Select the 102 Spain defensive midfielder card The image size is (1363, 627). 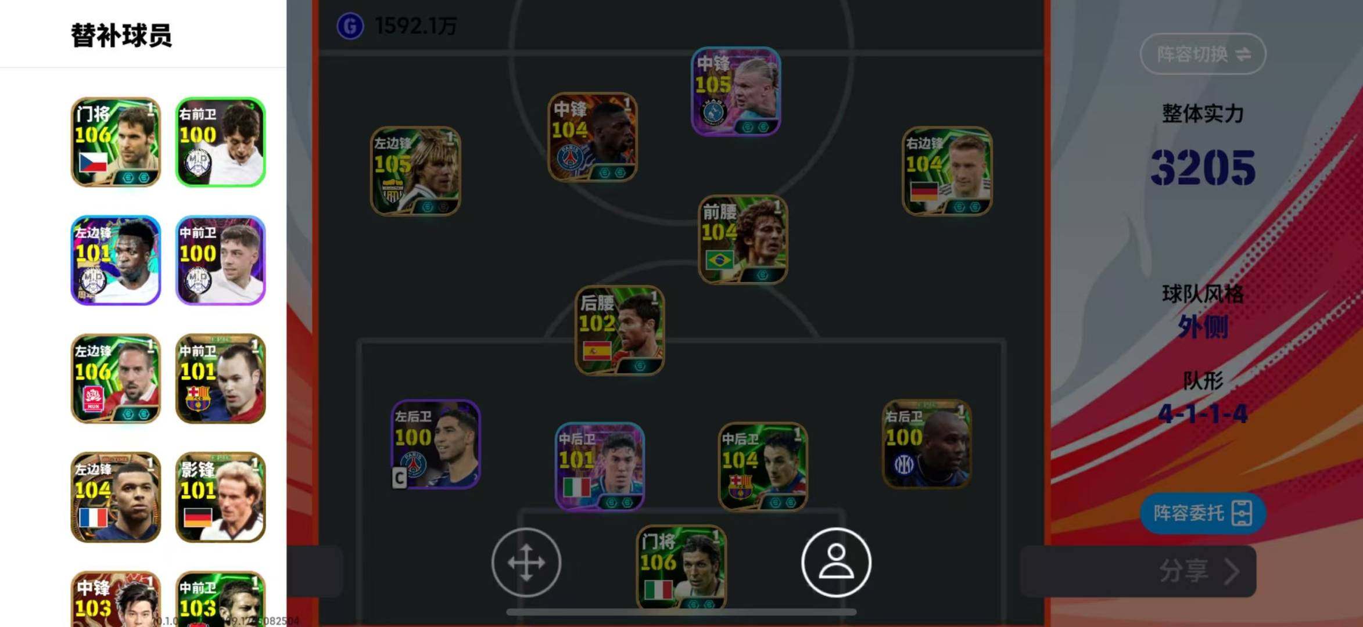coord(619,330)
